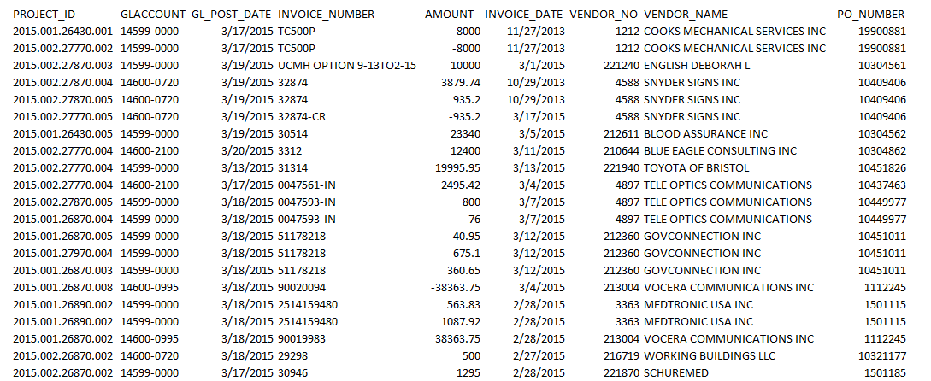Click invoice date 2/27/2015
Viewport: 931px width, 381px height.
point(541,356)
